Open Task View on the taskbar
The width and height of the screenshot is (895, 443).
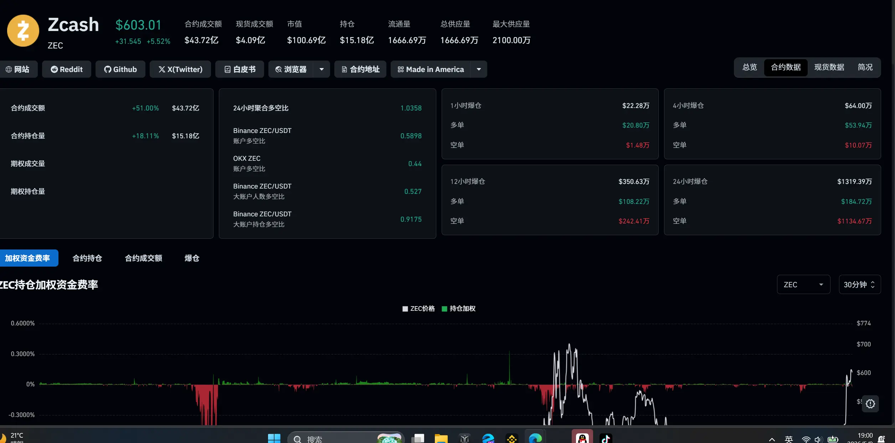[x=418, y=438]
